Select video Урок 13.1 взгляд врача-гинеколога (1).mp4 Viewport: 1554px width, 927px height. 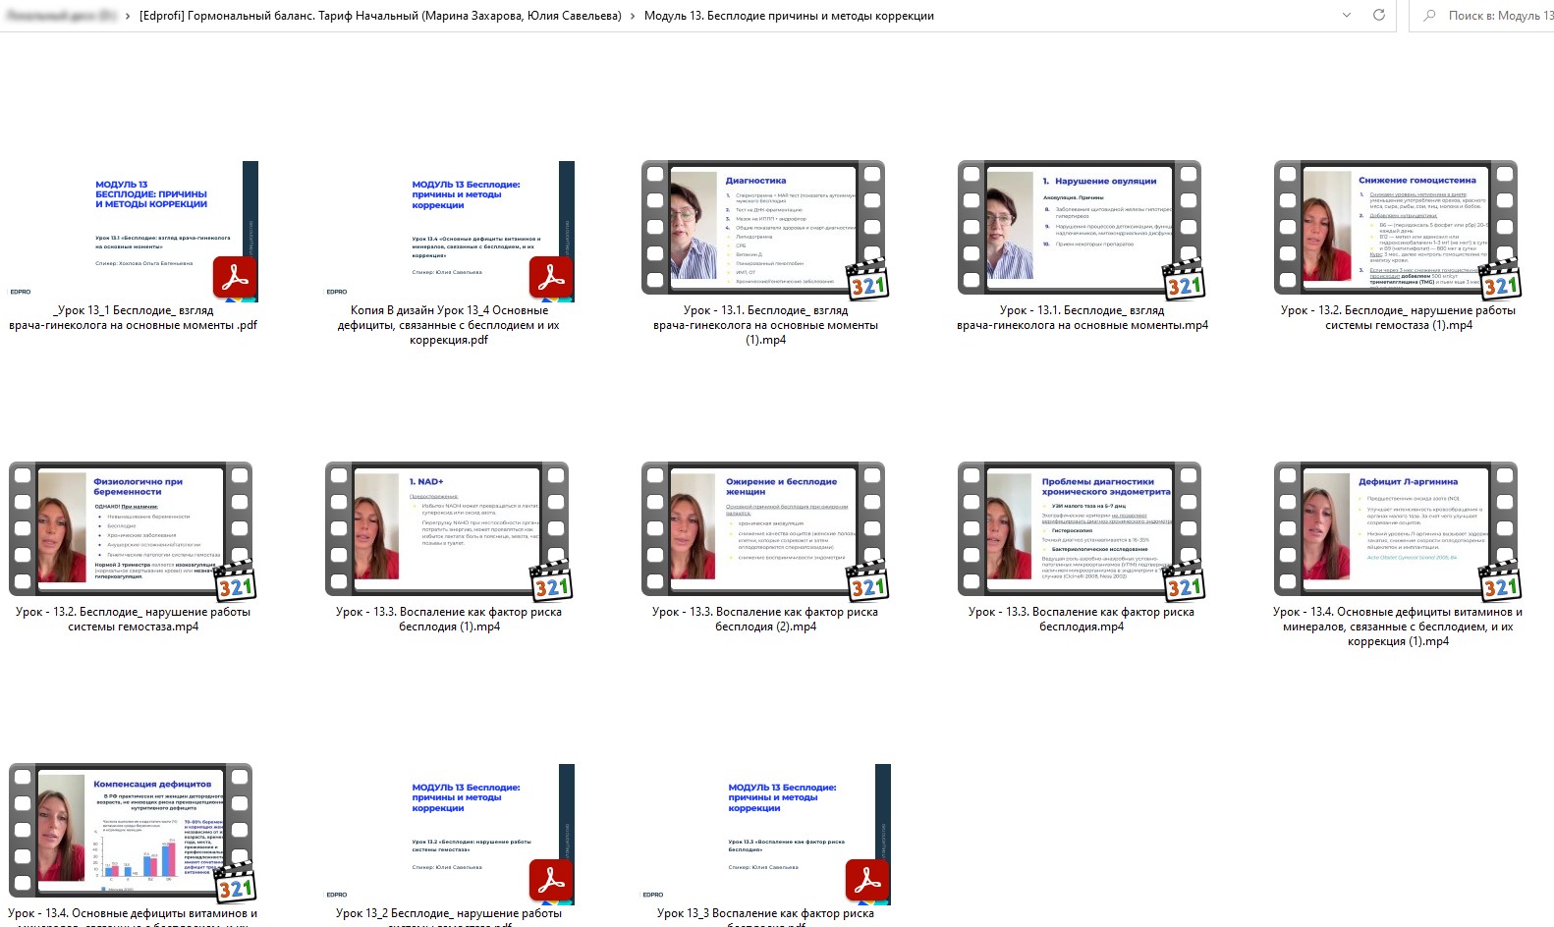(764, 229)
